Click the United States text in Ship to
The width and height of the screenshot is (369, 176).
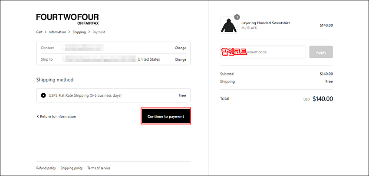point(149,59)
